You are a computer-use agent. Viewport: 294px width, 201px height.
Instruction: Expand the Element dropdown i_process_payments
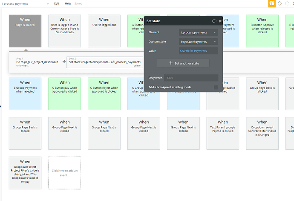point(199,32)
